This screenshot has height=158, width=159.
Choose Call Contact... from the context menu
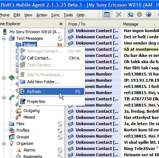52,58
